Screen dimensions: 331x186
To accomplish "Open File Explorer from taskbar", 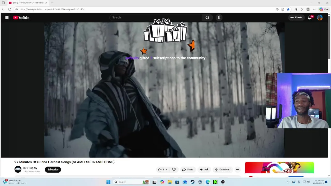I will (170, 182).
